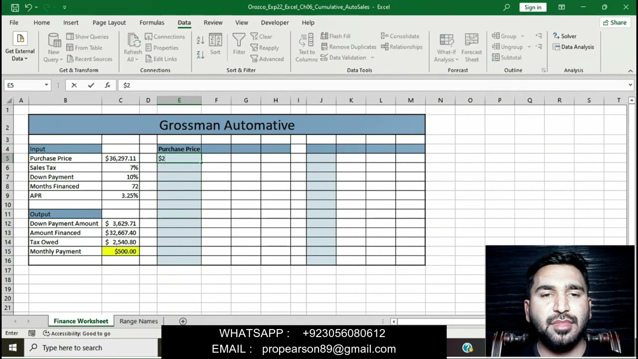Expand the formula bar
The height and width of the screenshot is (359, 638).
[630, 85]
